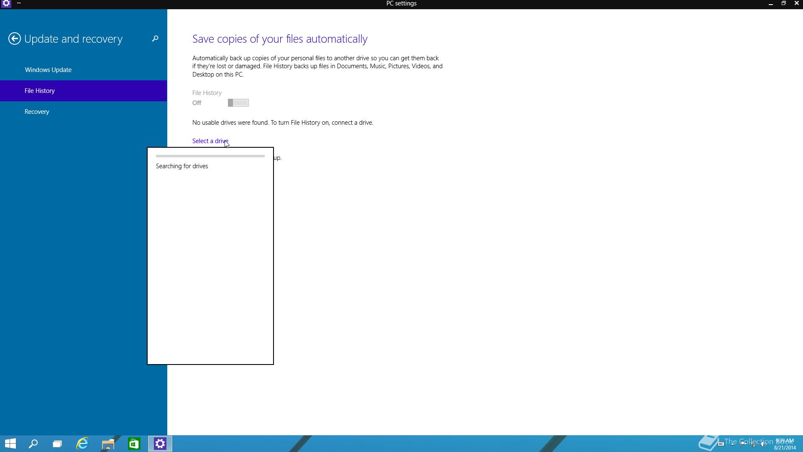
Task: Click the 'Update and recovery' title
Action: (74, 39)
